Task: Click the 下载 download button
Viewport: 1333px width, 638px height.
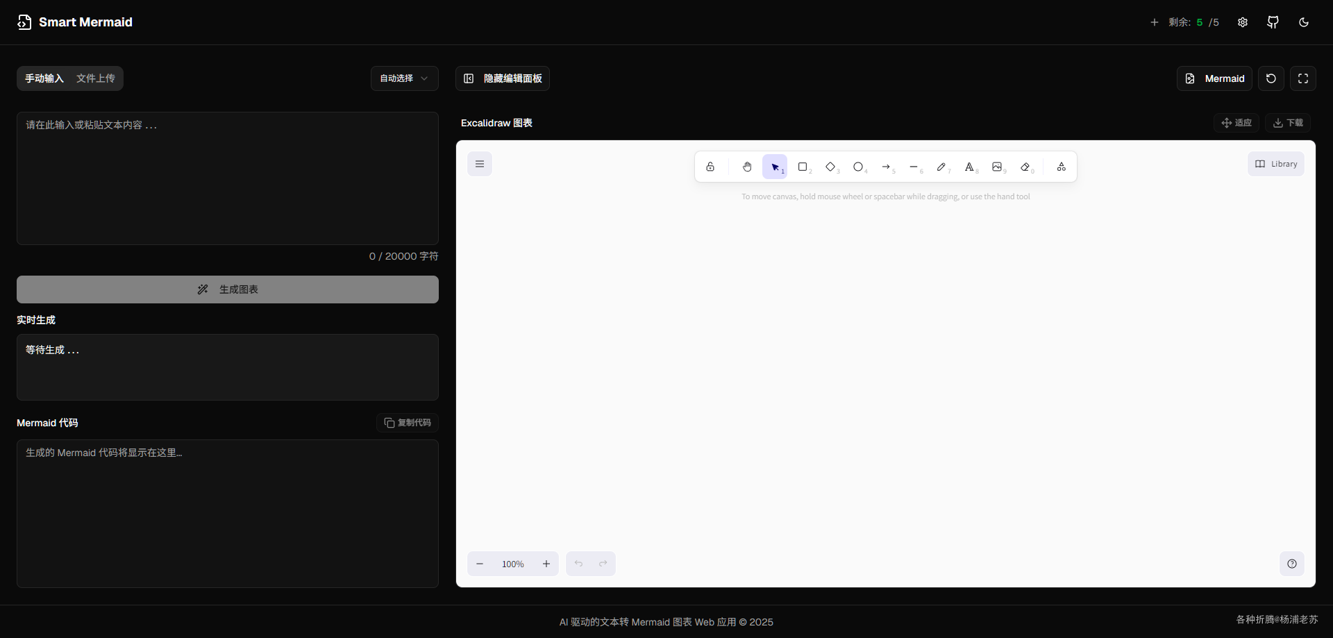Action: click(x=1288, y=123)
